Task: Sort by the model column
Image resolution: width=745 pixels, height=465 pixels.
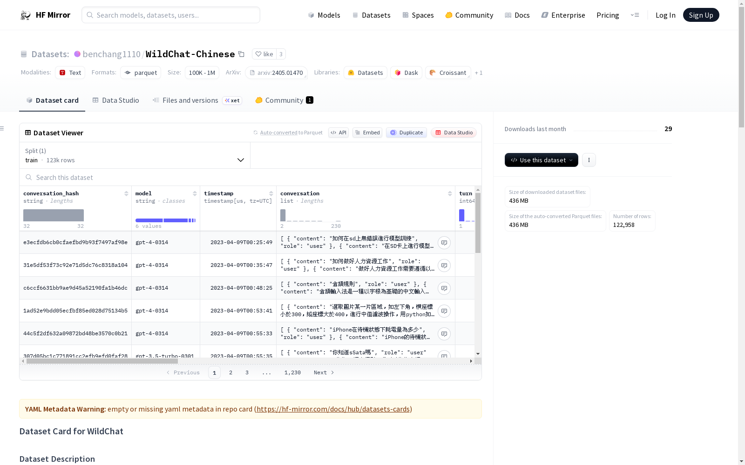Action: (x=195, y=193)
